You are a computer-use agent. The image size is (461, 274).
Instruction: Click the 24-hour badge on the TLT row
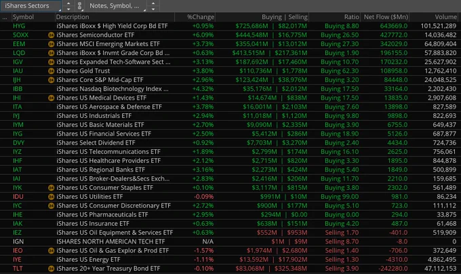tap(51, 269)
